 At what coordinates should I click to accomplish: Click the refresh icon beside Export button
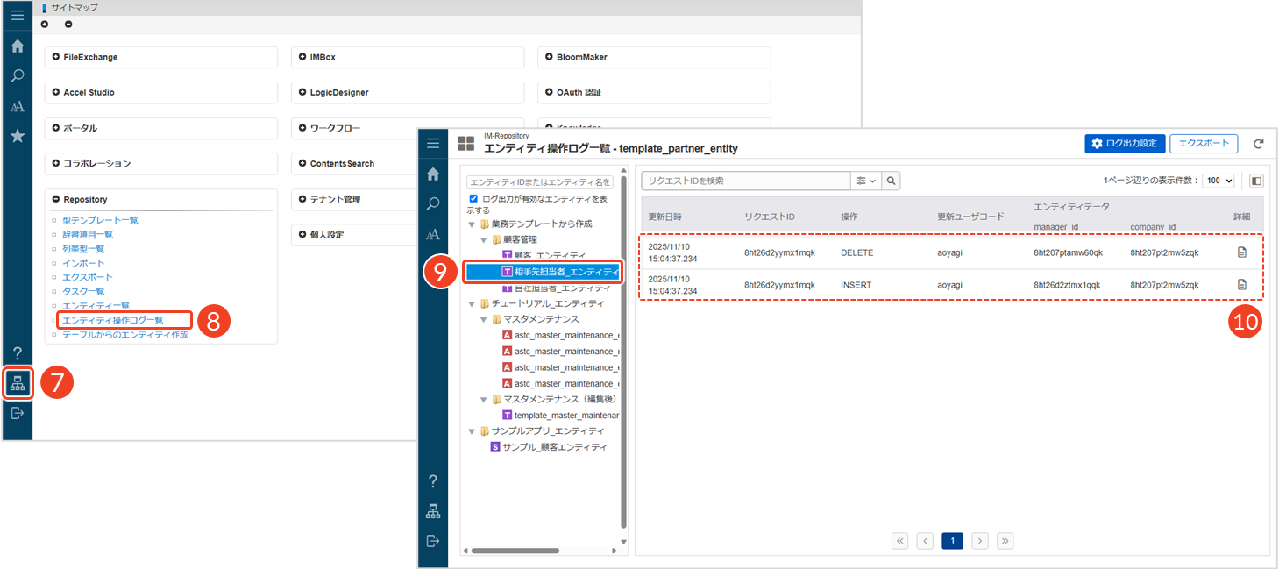click(x=1258, y=144)
